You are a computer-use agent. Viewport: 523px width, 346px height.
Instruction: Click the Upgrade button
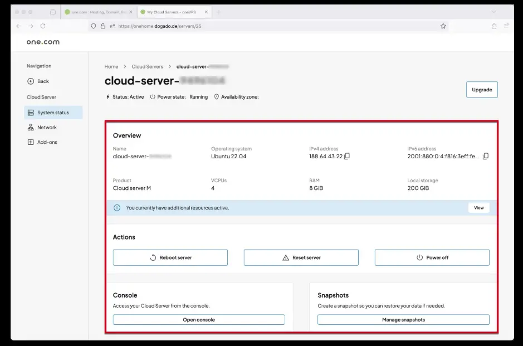click(482, 90)
